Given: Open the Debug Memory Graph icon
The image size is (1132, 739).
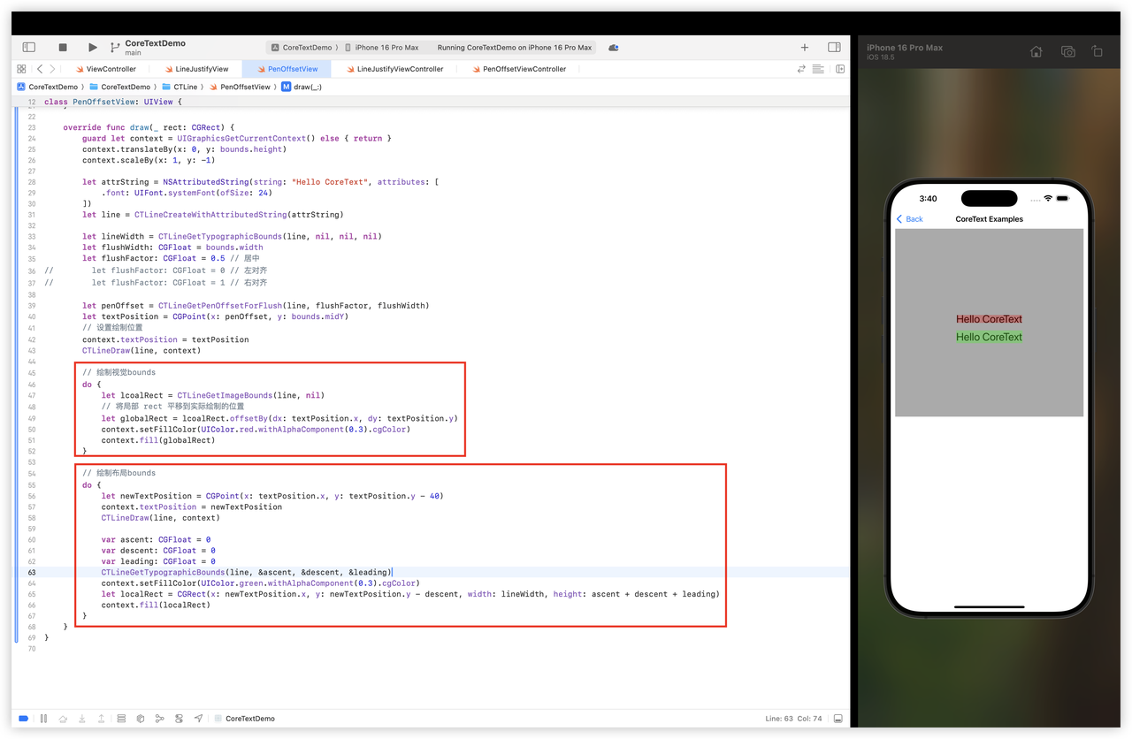Looking at the screenshot, I should tap(141, 719).
